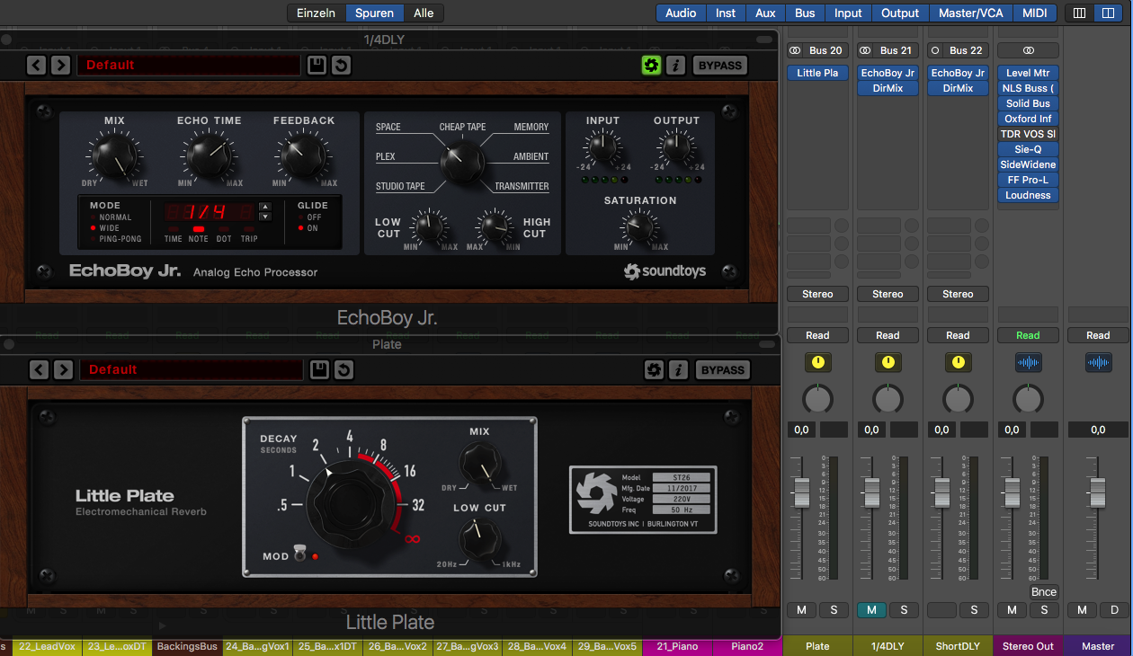Open the FF Pro-L plugin slot
The image size is (1133, 656).
coord(1028,180)
